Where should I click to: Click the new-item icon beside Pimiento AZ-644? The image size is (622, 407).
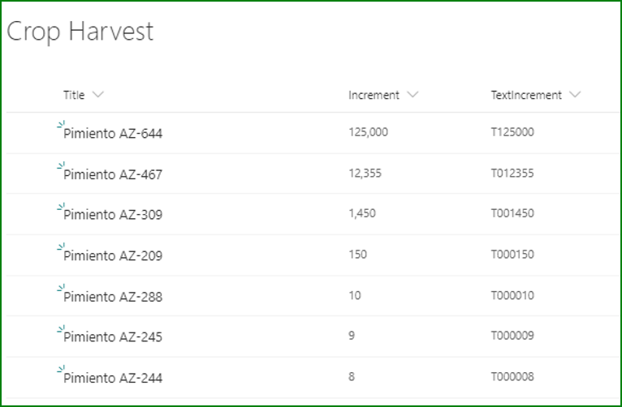[x=61, y=124]
